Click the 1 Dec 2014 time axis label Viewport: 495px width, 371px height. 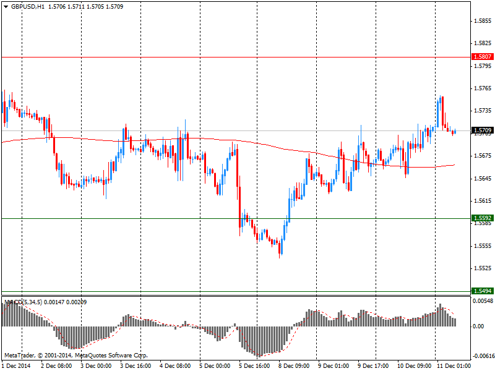pos(17,365)
